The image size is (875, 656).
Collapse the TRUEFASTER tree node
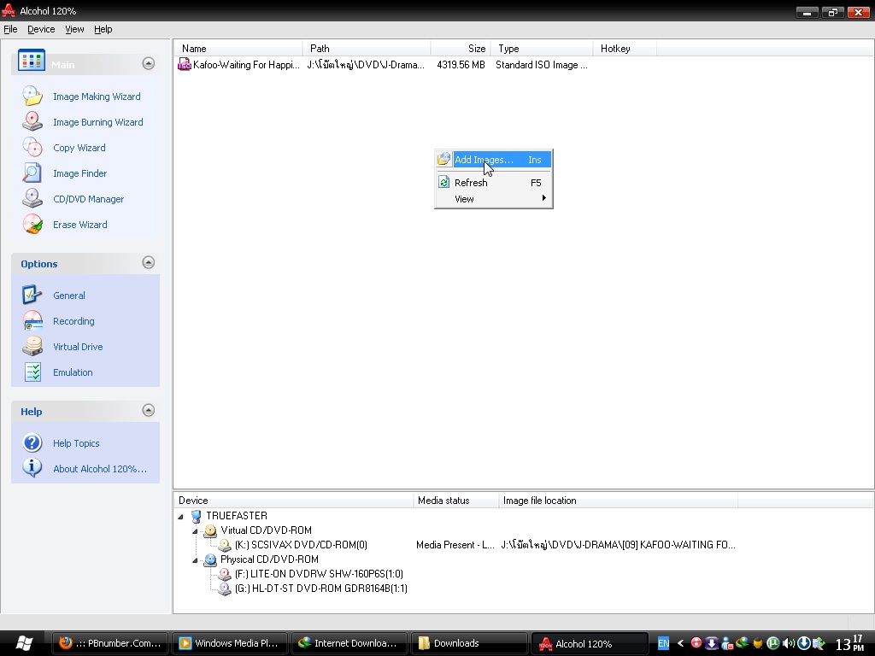pyautogui.click(x=181, y=517)
